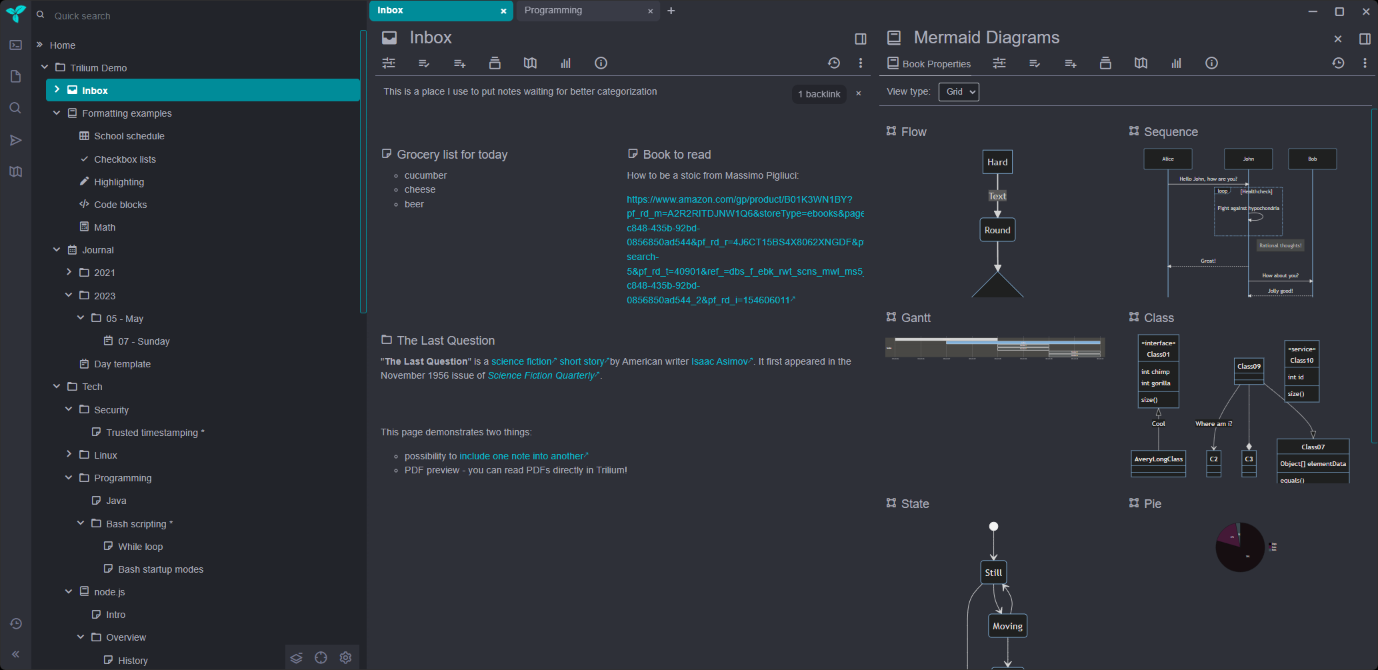Click the jump-to-note arrow icon in launcher

coord(16,140)
